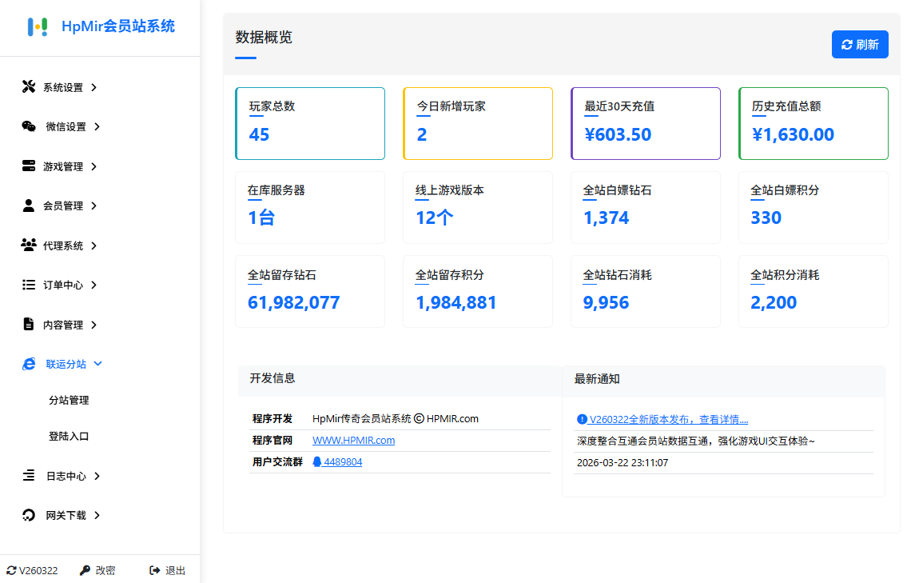Click the WeChat icon beside 微信设置
This screenshot has height=583, width=911.
29,126
